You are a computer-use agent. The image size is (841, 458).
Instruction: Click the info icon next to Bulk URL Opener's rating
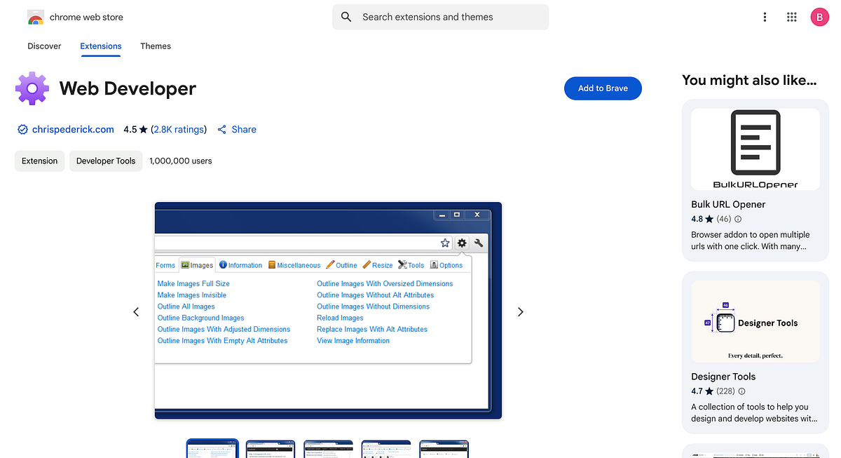pos(737,219)
